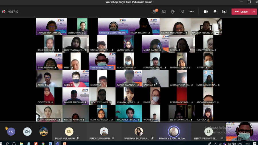Raise your hand in the meeting
The height and width of the screenshot is (145, 258).
coord(173,12)
